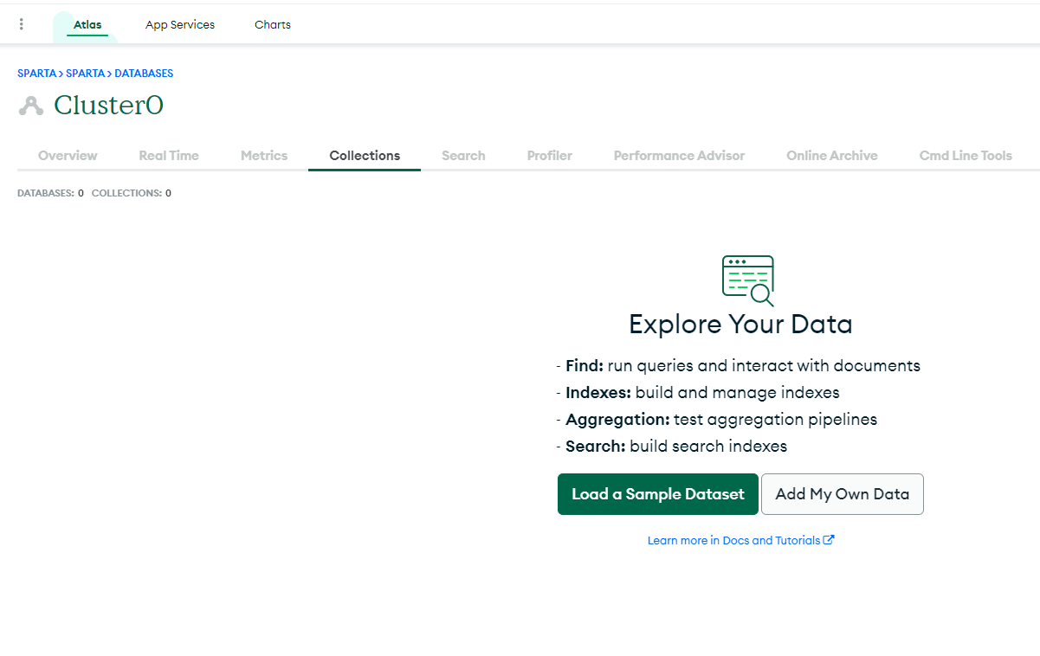
Task: Switch to the Online Archive tab
Action: tap(832, 156)
